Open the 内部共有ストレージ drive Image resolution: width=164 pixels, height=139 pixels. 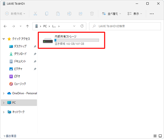tap(72, 40)
